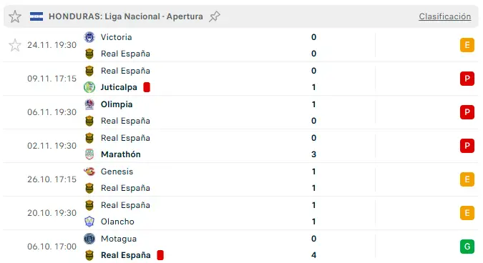
Task: Open the Olimpia vs Real España match row
Action: point(240,112)
